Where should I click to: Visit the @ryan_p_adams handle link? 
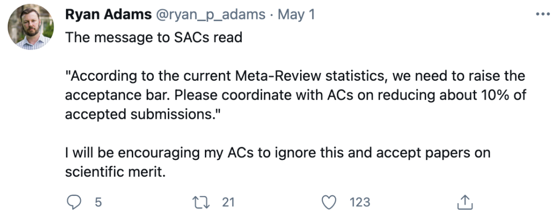210,14
